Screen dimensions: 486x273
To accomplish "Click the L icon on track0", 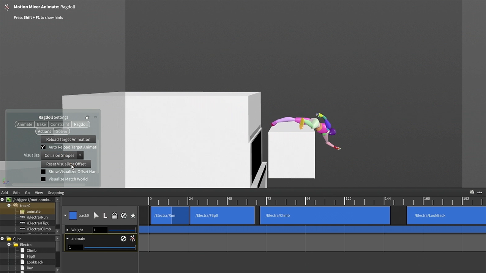I will (105, 215).
